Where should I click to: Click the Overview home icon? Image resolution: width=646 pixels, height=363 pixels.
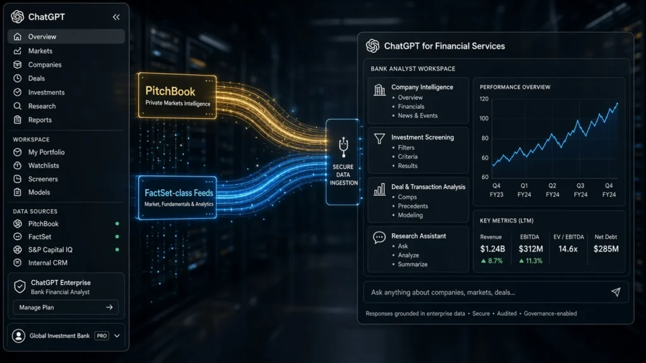(x=17, y=37)
